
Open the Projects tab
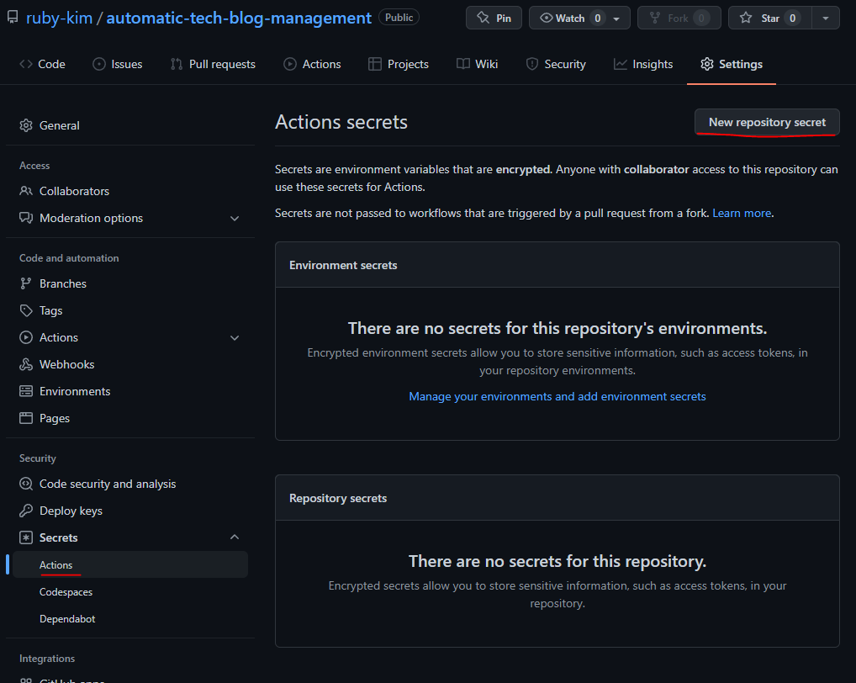pyautogui.click(x=398, y=64)
